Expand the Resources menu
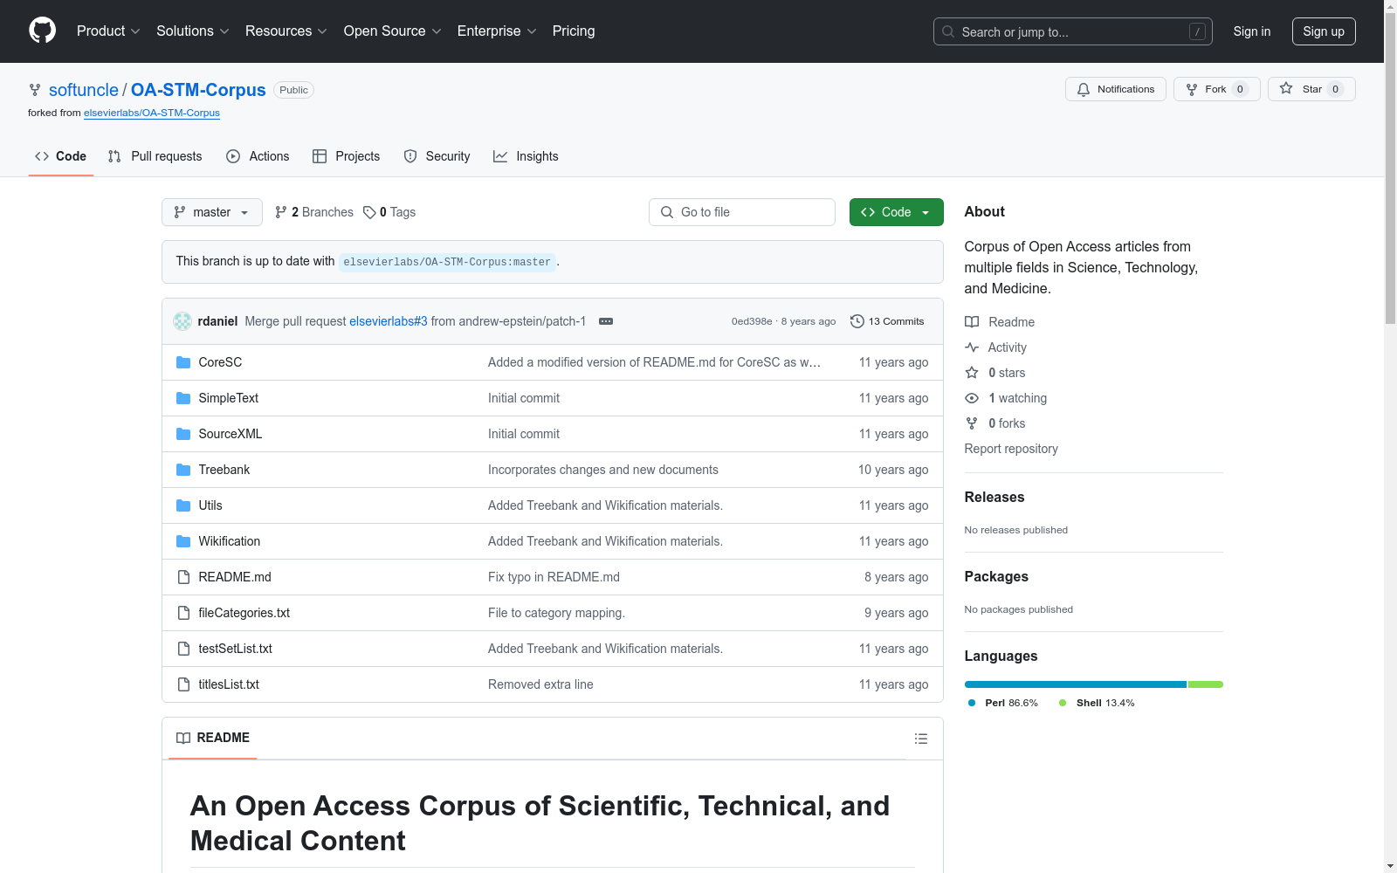This screenshot has width=1397, height=873. point(286,31)
